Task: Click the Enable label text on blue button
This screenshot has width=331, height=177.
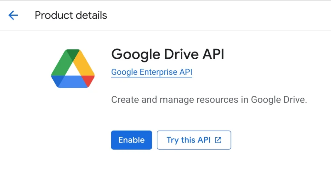Action: (132, 140)
